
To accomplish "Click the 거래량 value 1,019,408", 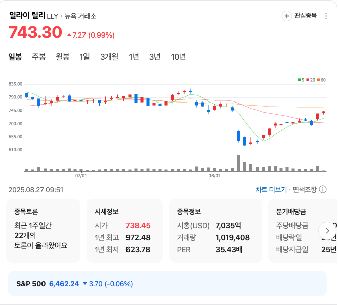I will coord(233,238).
